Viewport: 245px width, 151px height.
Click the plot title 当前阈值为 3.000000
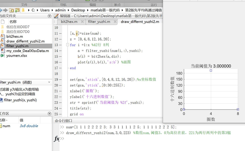[211, 66]
